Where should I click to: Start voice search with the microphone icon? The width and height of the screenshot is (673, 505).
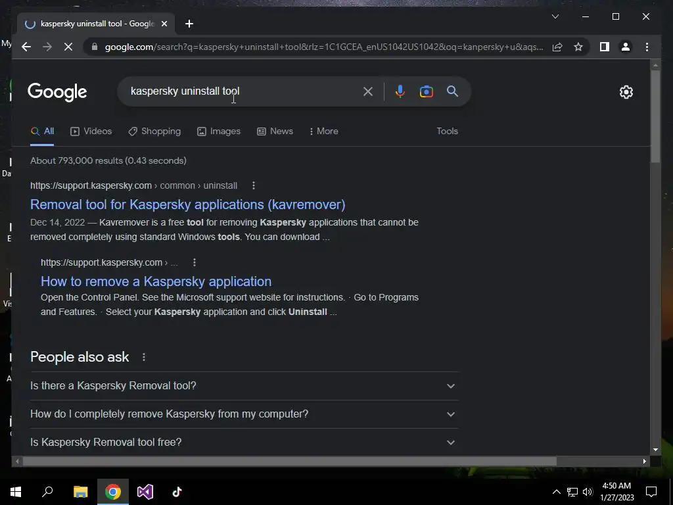(x=400, y=91)
